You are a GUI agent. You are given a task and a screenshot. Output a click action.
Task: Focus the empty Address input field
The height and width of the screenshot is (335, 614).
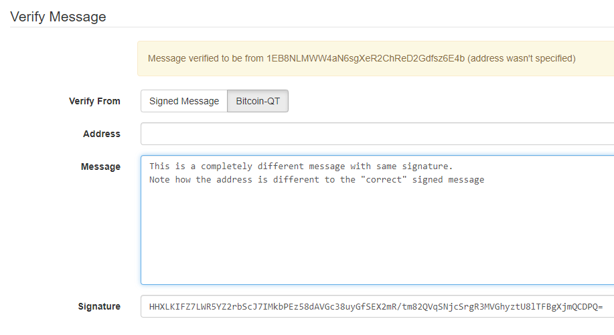click(377, 134)
